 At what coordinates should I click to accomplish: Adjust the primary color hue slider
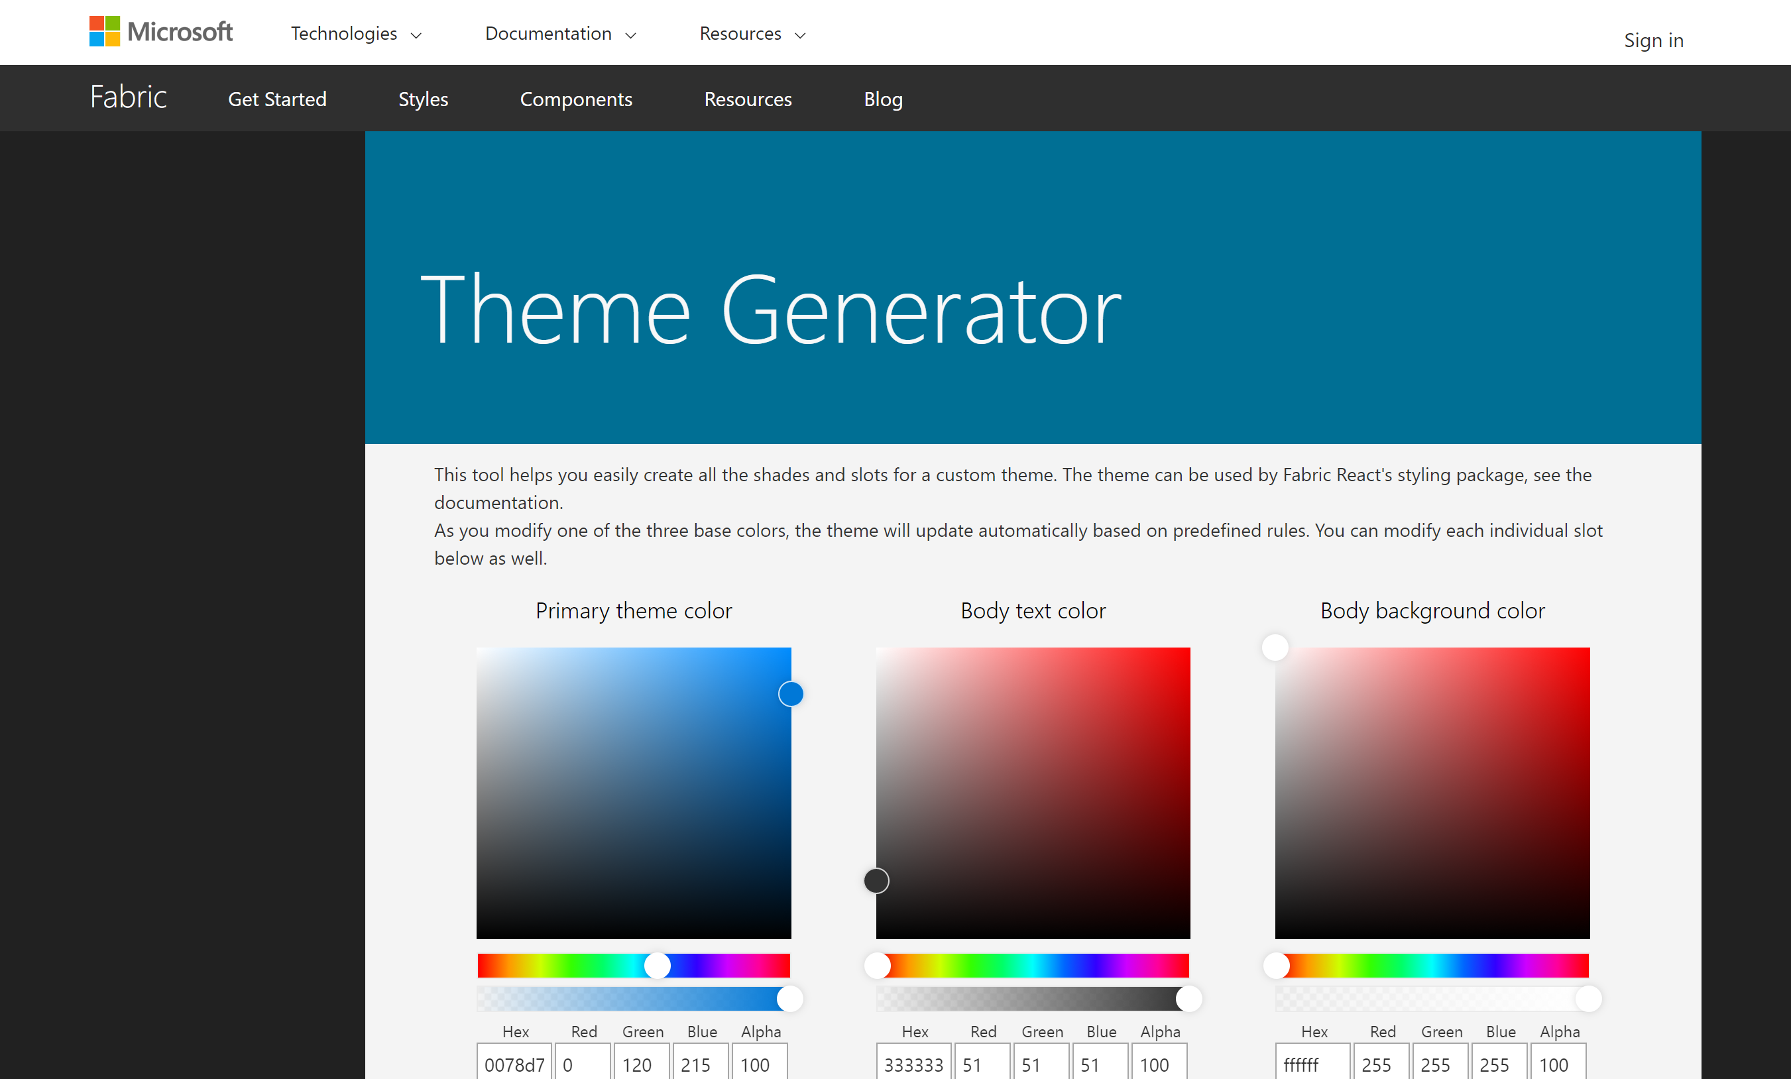pyautogui.click(x=659, y=966)
